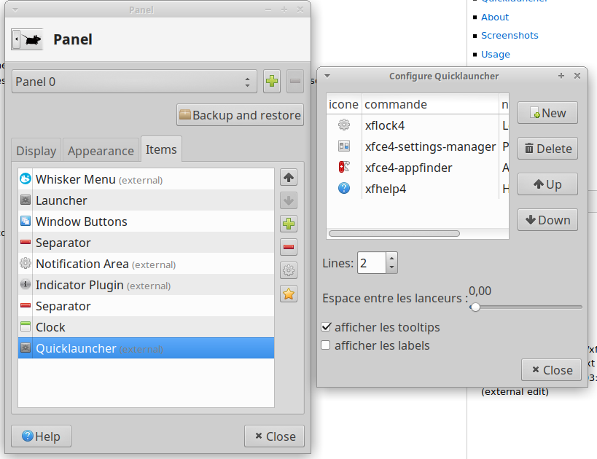Switch to the Appearance tab
Image resolution: width=597 pixels, height=459 pixels.
[x=101, y=151]
